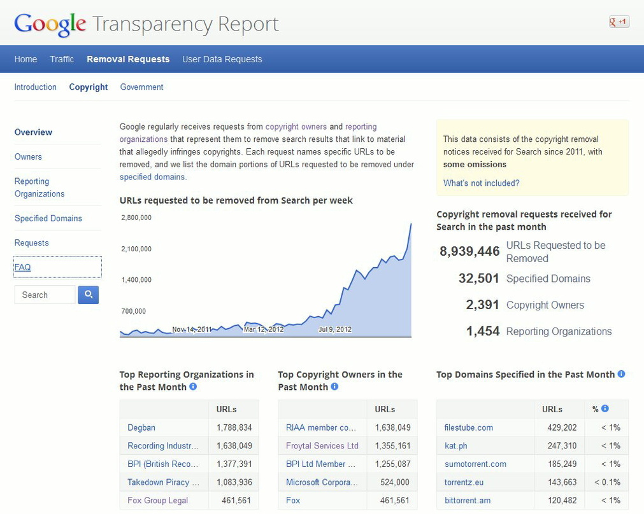Open the Takedown Piracy organization link
The height and width of the screenshot is (514, 644).
click(x=164, y=482)
